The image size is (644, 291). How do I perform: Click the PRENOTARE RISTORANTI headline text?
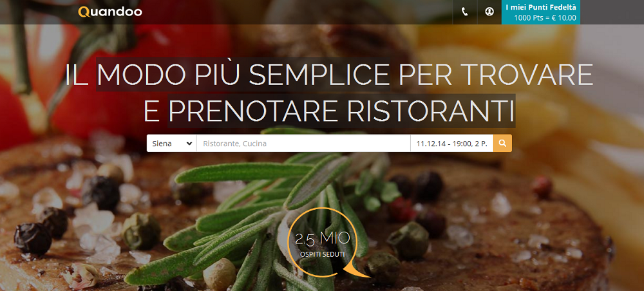pos(341,111)
